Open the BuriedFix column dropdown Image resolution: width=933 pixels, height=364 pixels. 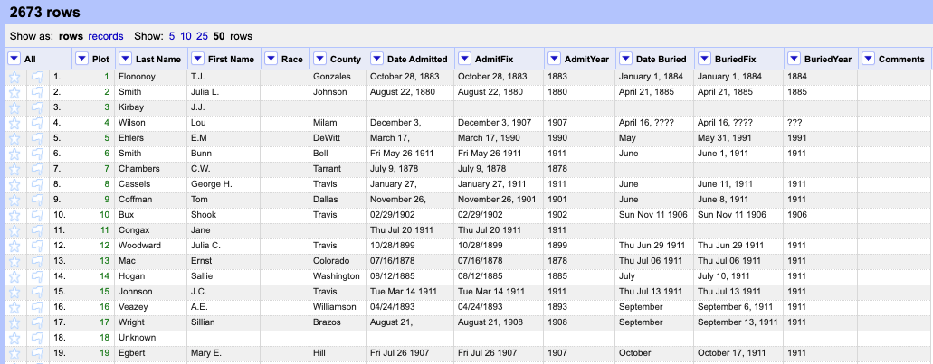click(705, 59)
